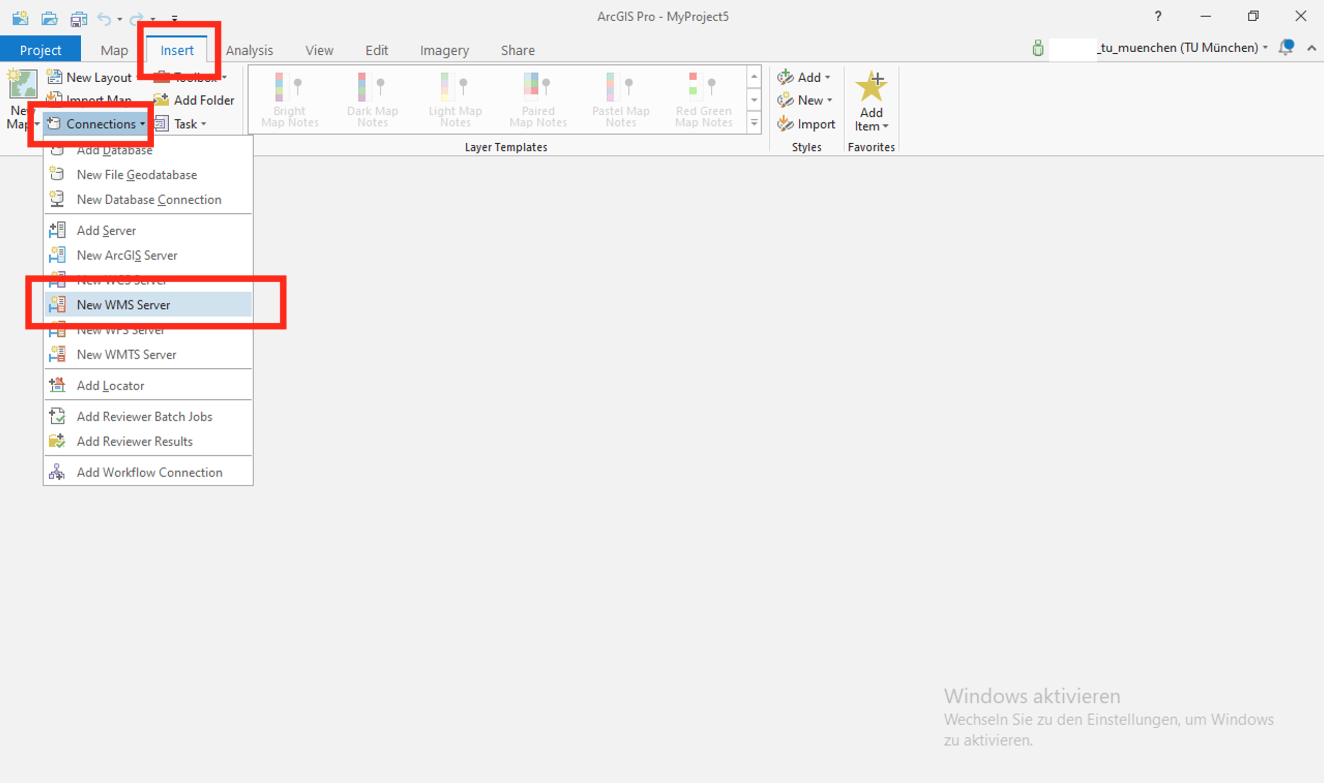Select the Pastel Map Notes template
Image resolution: width=1324 pixels, height=783 pixels.
[x=621, y=100]
